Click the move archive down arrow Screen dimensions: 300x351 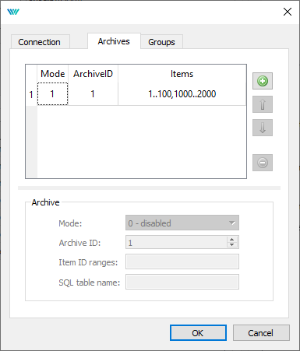[x=263, y=128]
